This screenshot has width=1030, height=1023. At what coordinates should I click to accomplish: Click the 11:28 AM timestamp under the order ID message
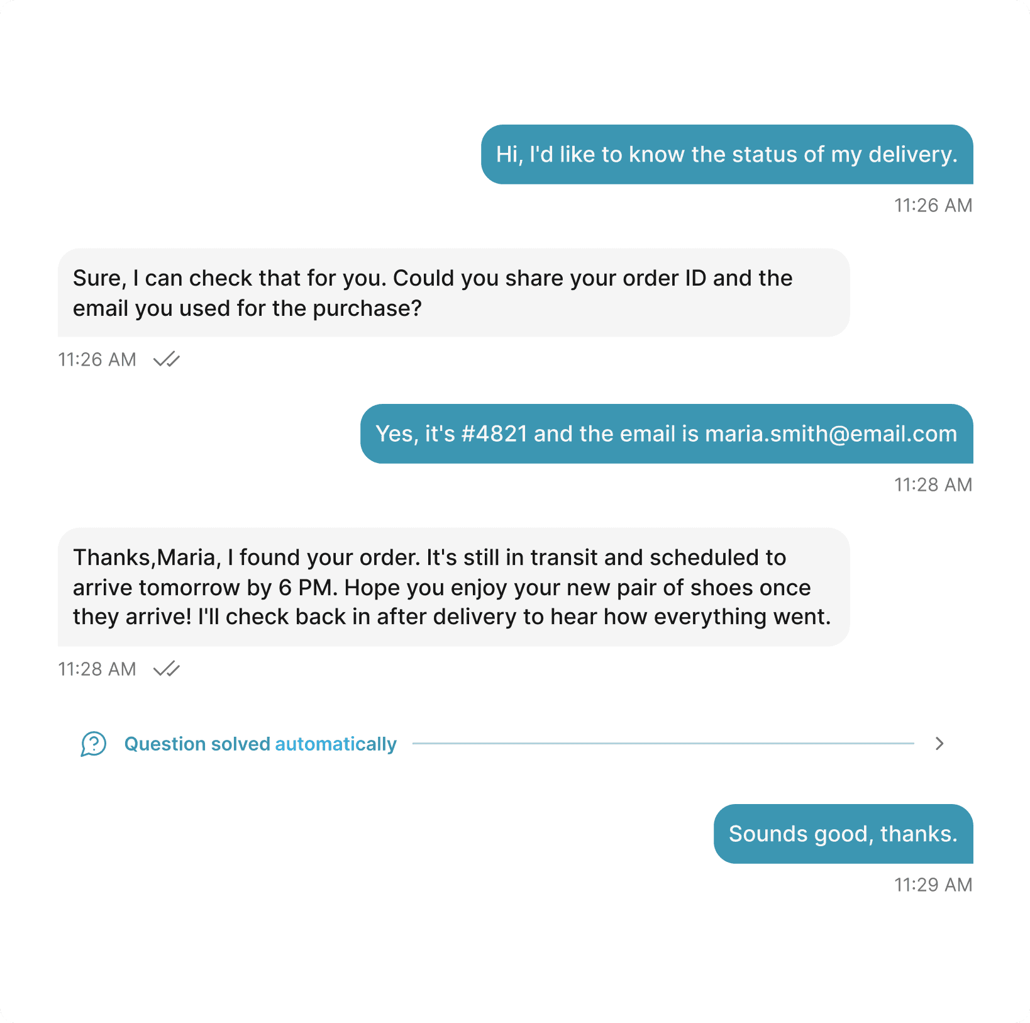(933, 484)
